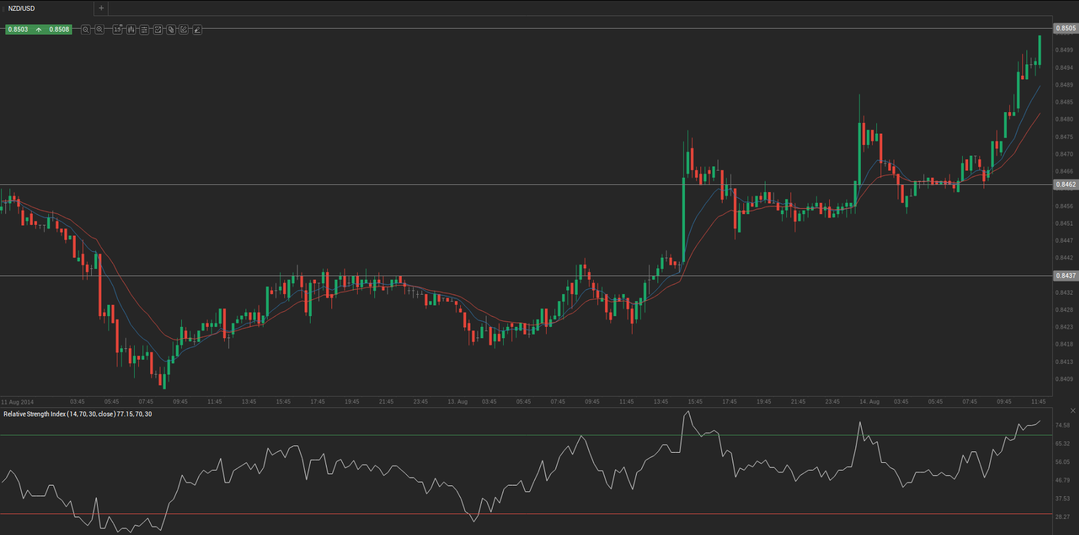The width and height of the screenshot is (1079, 535).
Task: Click the zoom in magnifier icon
Action: click(100, 29)
